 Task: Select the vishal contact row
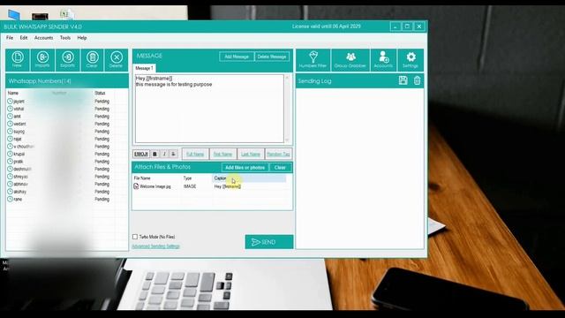tap(67, 109)
